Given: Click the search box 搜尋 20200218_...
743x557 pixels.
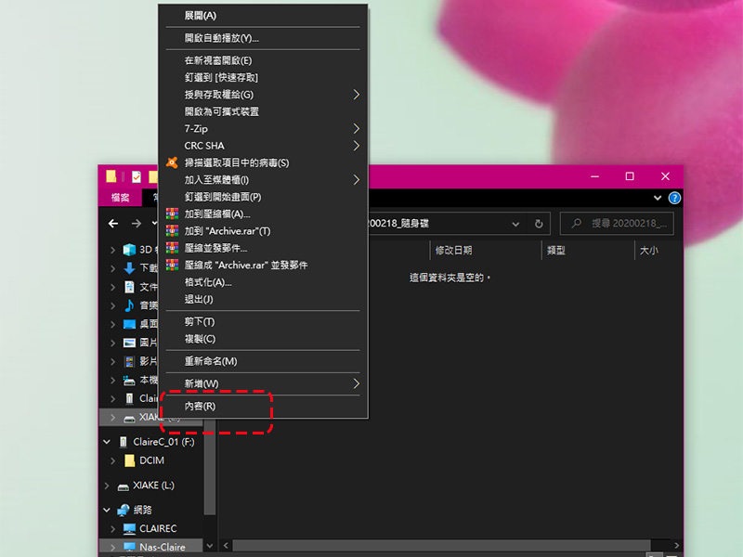Looking at the screenshot, I should click(x=617, y=224).
